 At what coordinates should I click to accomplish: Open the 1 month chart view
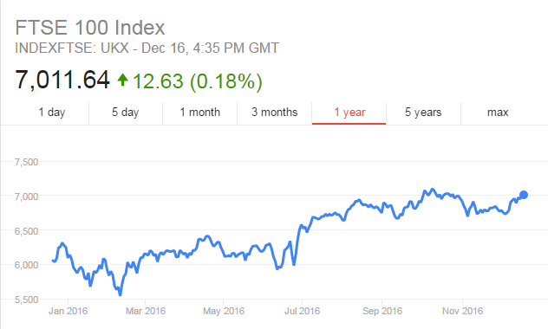[x=200, y=113]
